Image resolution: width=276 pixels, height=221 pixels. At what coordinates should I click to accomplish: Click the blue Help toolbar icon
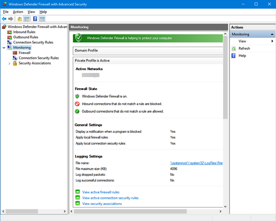tap(35, 19)
